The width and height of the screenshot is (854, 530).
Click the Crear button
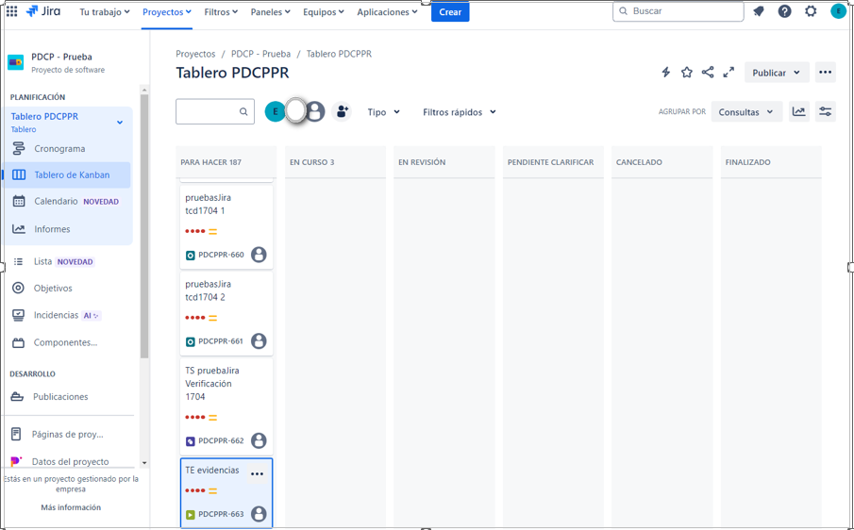tap(450, 12)
